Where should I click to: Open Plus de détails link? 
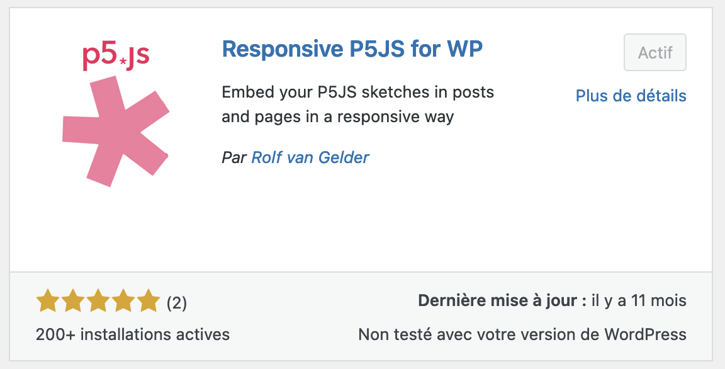(x=631, y=96)
